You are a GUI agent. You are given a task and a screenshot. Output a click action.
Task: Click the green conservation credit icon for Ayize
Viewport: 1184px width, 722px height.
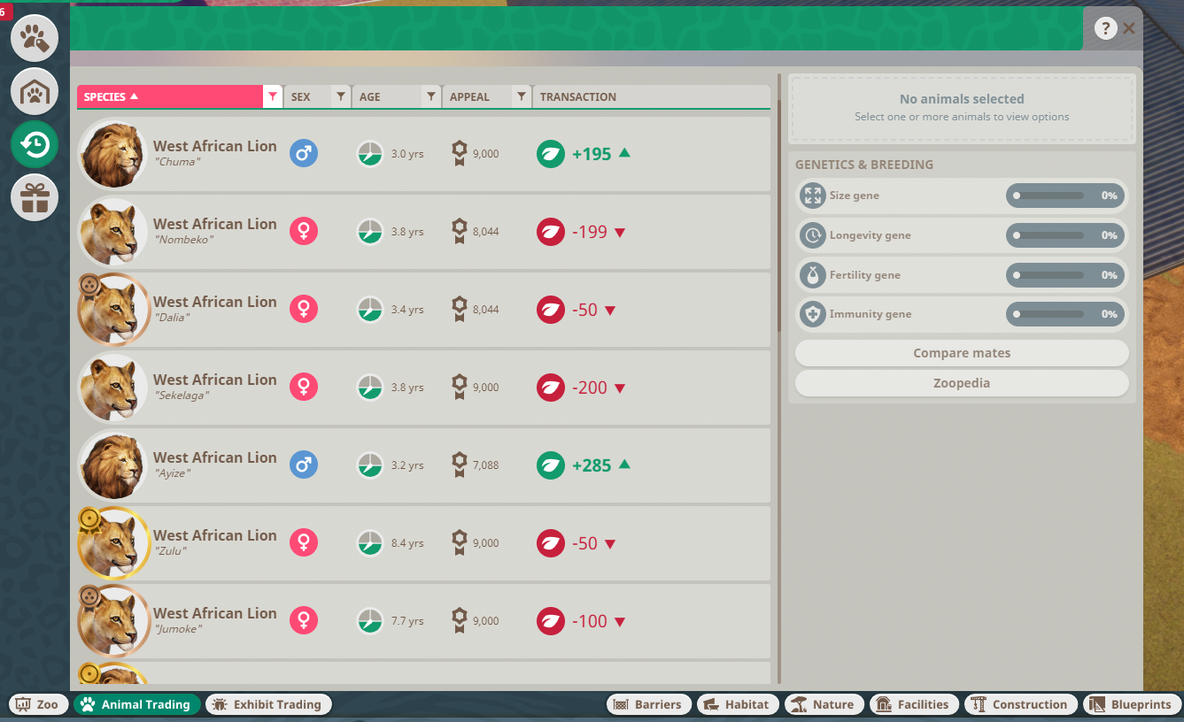coord(551,465)
